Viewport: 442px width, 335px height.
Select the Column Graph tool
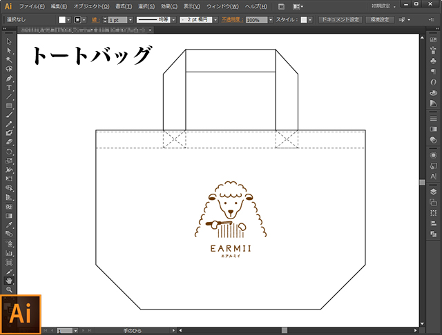[x=9, y=253]
